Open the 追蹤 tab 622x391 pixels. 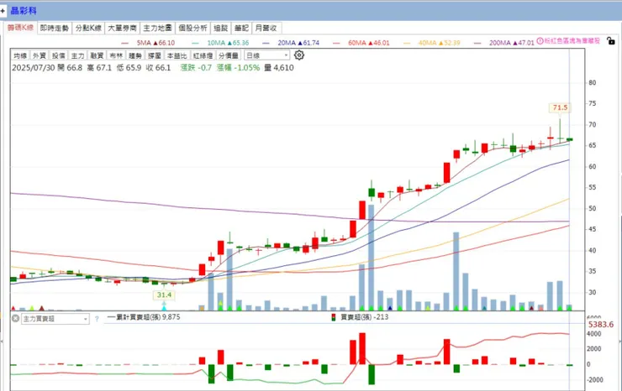221,29
